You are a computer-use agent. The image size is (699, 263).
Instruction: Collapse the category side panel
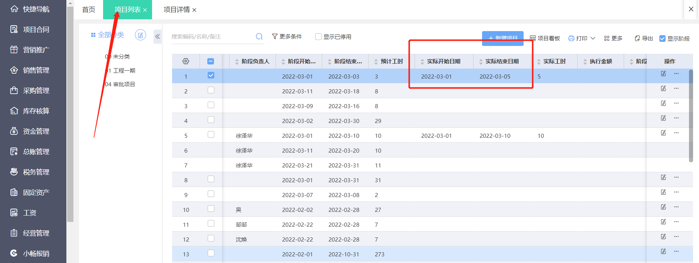[x=158, y=37]
